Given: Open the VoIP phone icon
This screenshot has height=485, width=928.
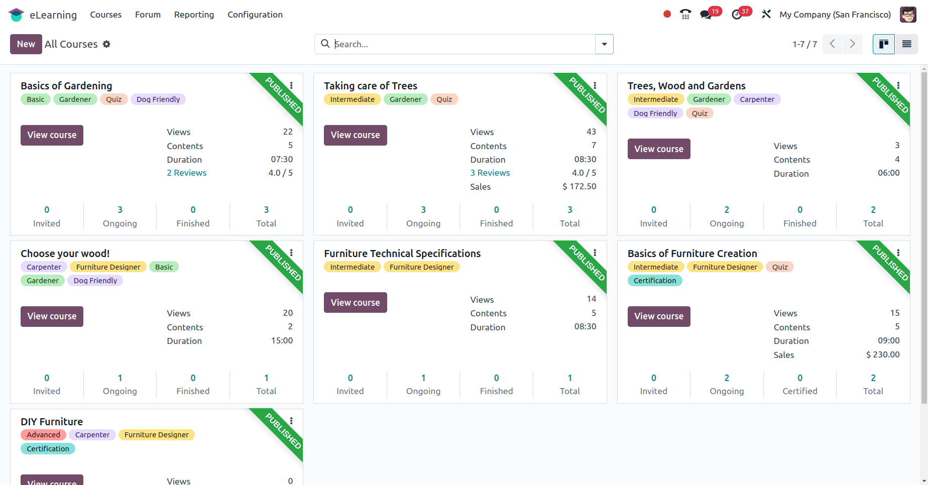Looking at the screenshot, I should coord(685,14).
